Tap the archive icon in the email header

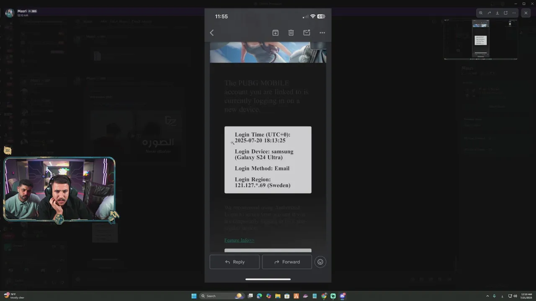tap(276, 33)
